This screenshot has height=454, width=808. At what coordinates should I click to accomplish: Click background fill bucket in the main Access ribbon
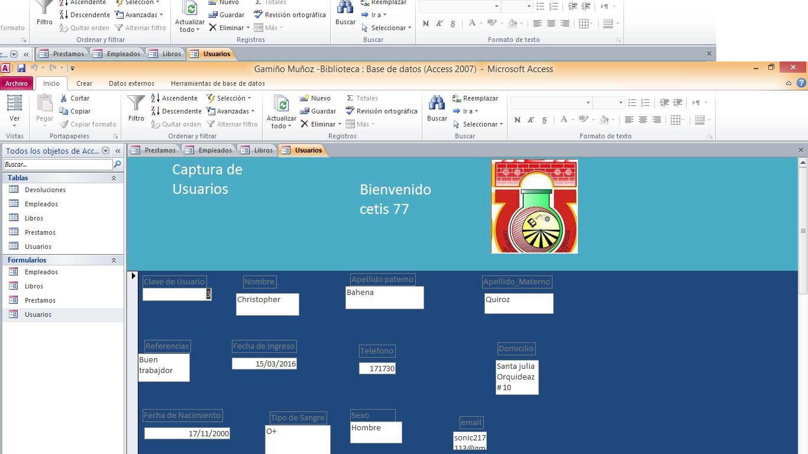[604, 120]
